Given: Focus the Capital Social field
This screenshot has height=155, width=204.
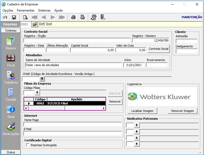Looking at the screenshot, I should point(92,50).
